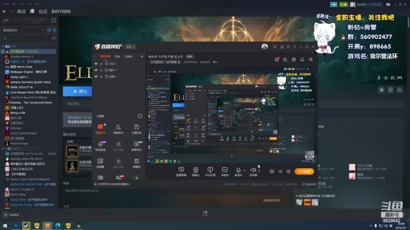Viewport: 410px width, 230px height.
Task: Click Steam library search field
Action: coord(26,38)
